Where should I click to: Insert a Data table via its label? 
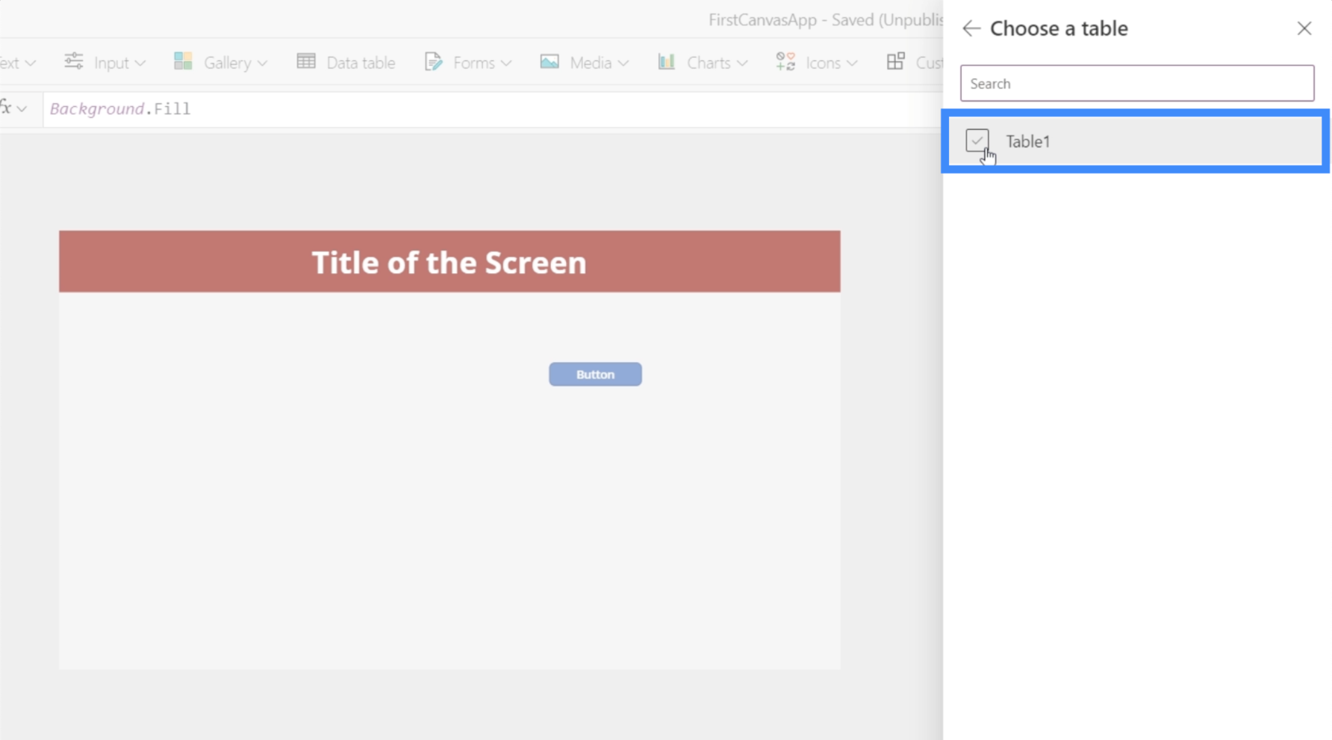[361, 63]
